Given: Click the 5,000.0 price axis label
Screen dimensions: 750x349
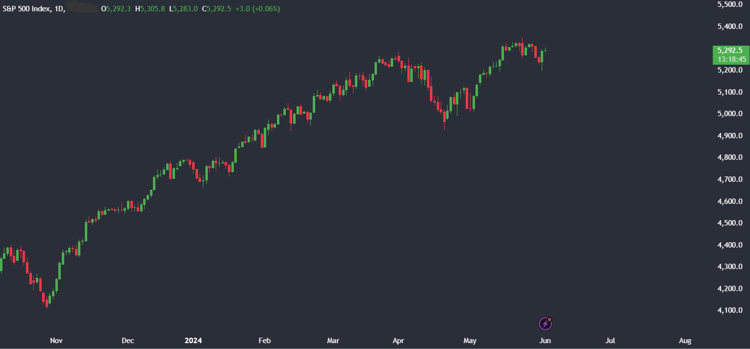Looking at the screenshot, I should 730,114.
